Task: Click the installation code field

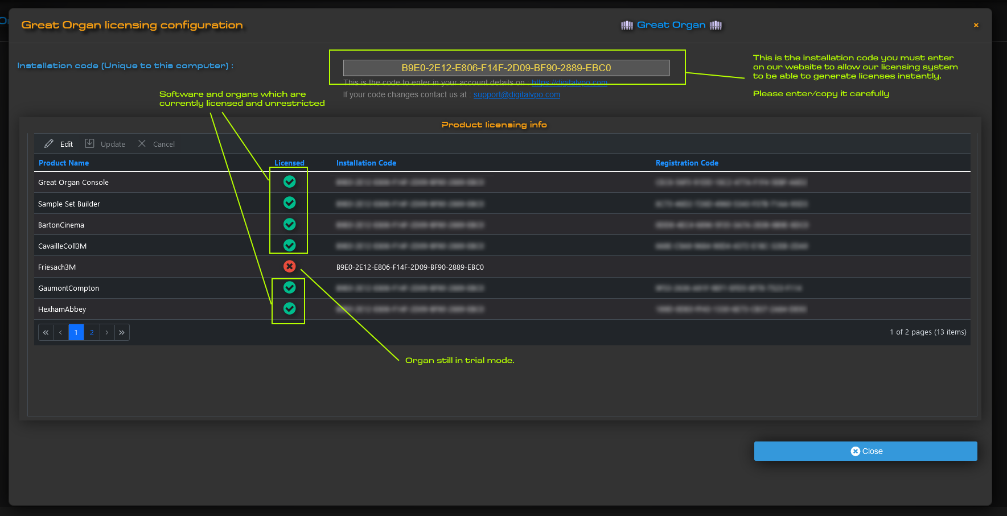Action: tap(506, 68)
